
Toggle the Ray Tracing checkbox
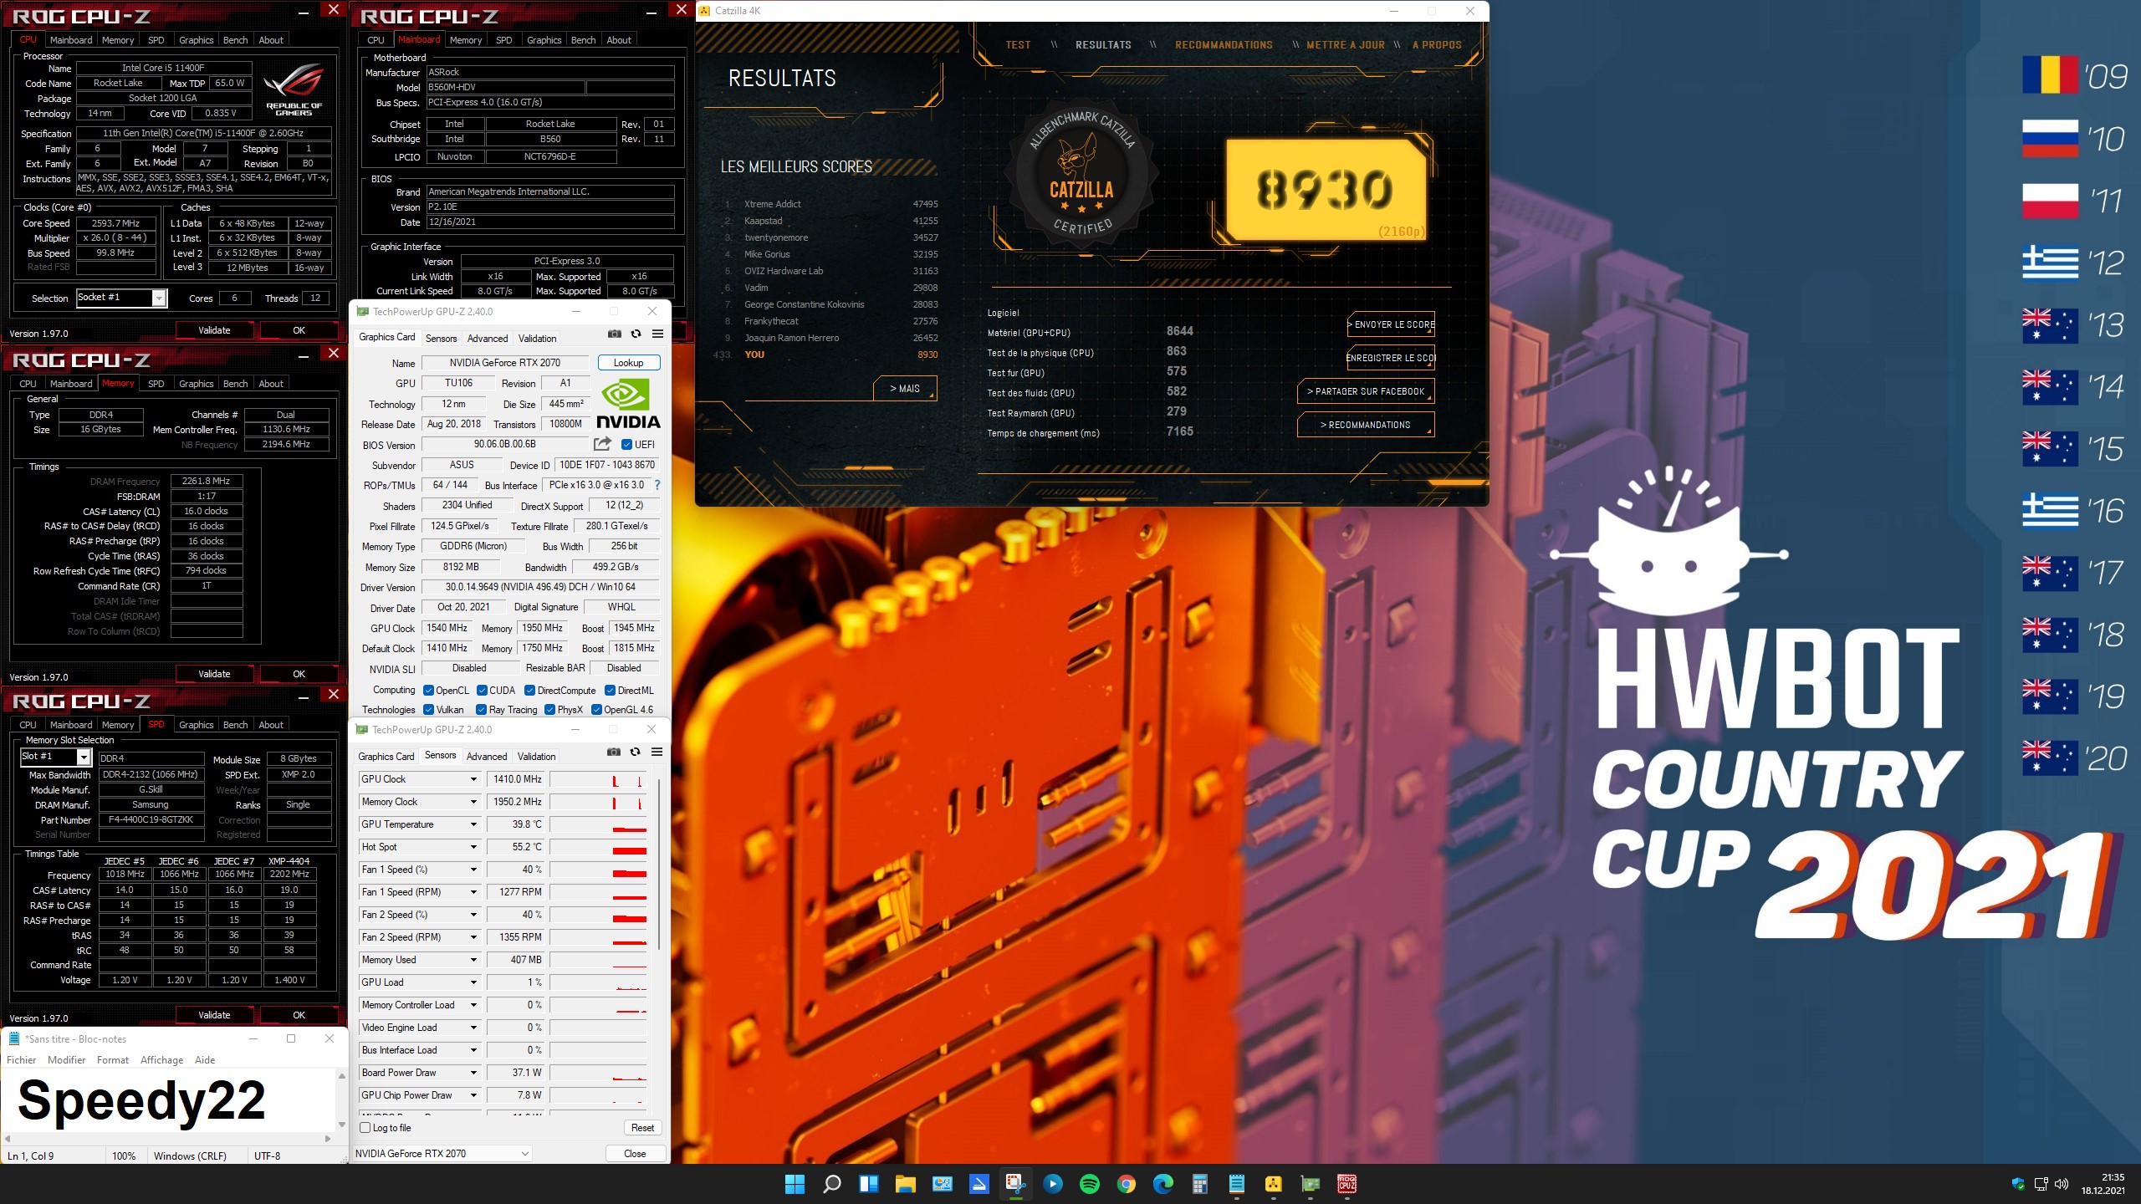(481, 709)
